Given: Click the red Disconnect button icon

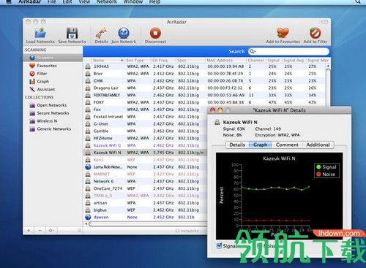Looking at the screenshot, I should coord(155,33).
